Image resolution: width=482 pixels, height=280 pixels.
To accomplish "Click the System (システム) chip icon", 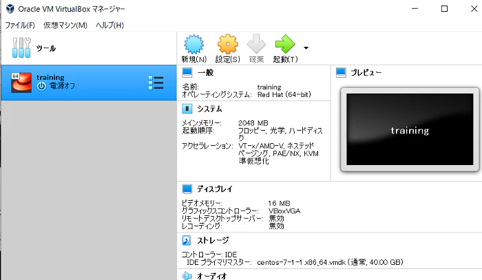I will pos(187,109).
